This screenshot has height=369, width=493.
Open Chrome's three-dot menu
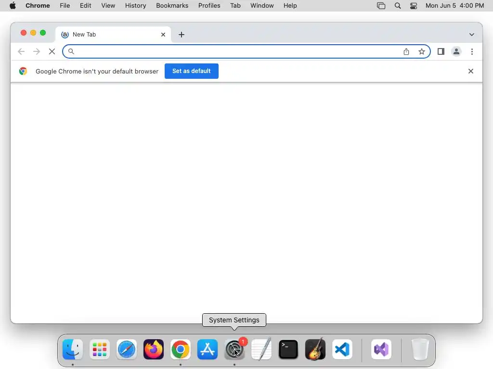[x=472, y=51]
